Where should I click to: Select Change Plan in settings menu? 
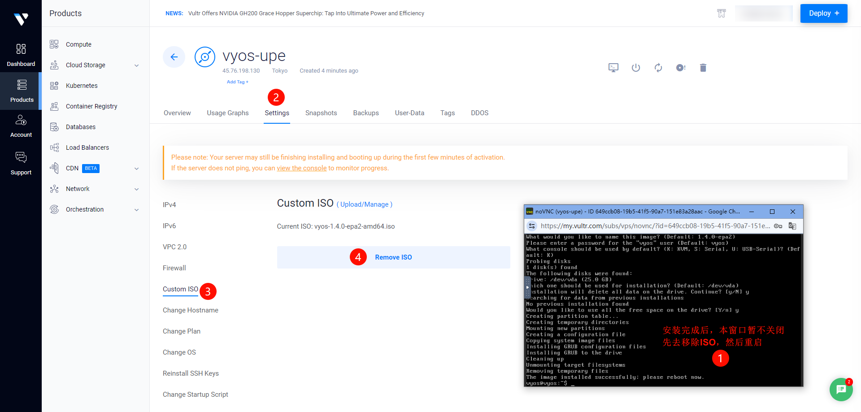tap(182, 331)
